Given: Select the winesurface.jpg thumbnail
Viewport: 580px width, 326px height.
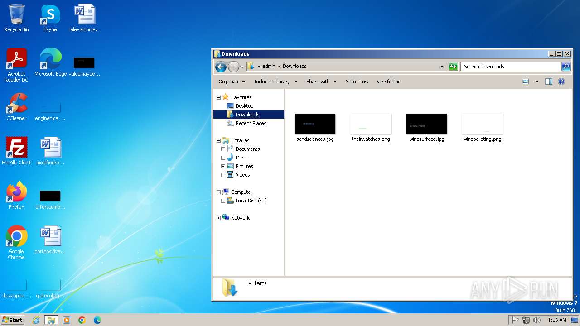Looking at the screenshot, I should coord(426,128).
